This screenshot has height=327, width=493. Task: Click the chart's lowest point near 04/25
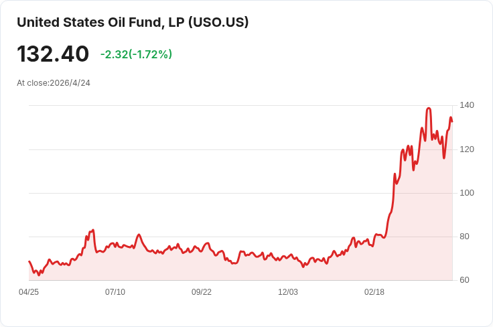point(39,275)
